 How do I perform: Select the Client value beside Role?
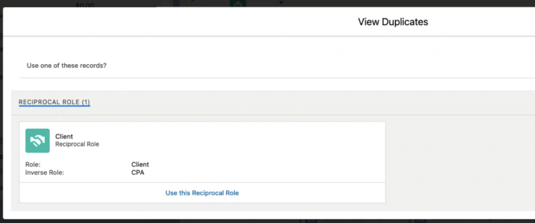click(140, 165)
